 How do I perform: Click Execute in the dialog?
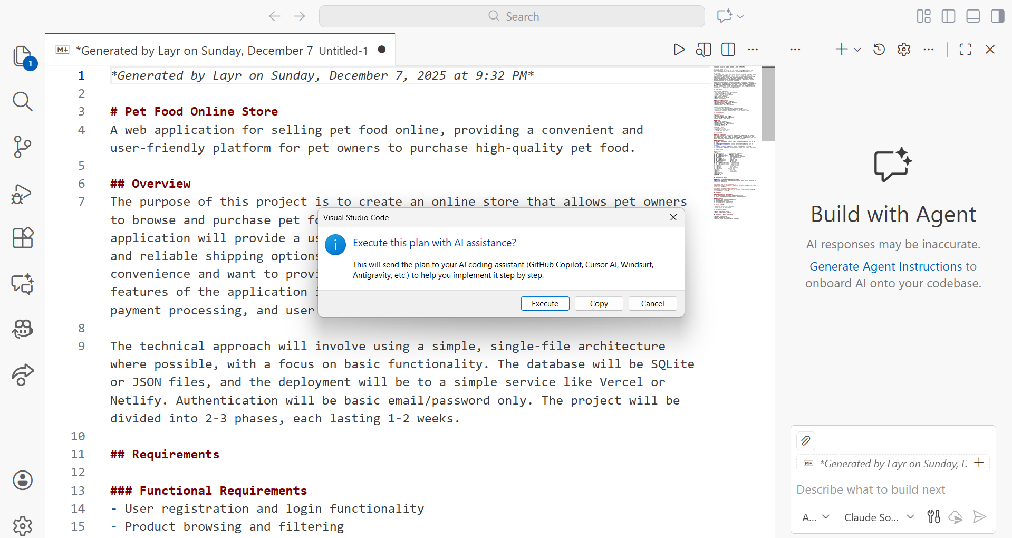545,304
